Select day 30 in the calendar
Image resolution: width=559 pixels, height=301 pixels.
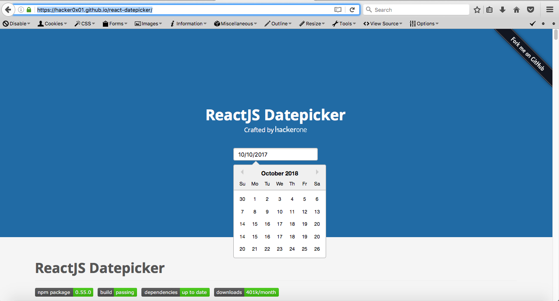(243, 199)
